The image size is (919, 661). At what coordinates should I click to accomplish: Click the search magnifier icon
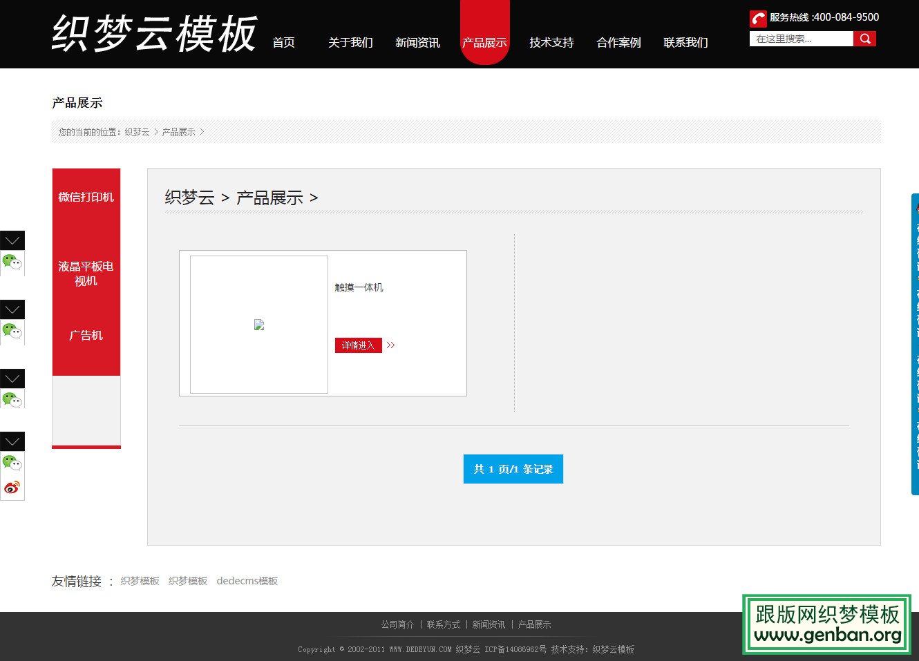[865, 39]
